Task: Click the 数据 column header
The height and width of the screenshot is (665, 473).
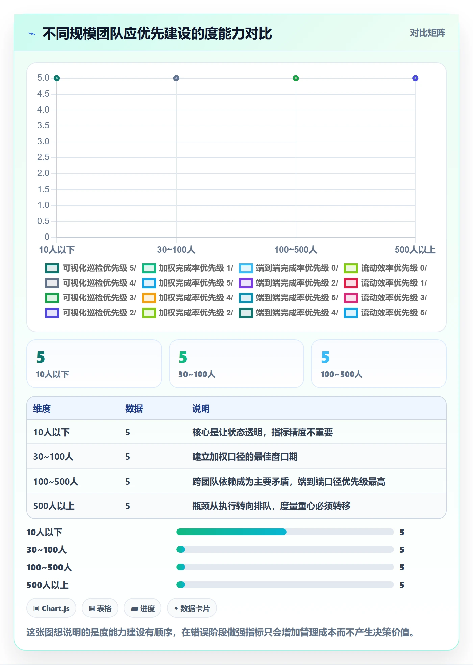Action: pos(134,409)
